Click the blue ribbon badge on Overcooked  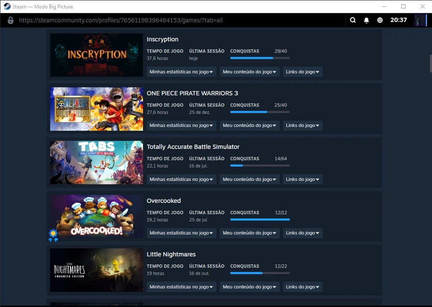(x=53, y=234)
